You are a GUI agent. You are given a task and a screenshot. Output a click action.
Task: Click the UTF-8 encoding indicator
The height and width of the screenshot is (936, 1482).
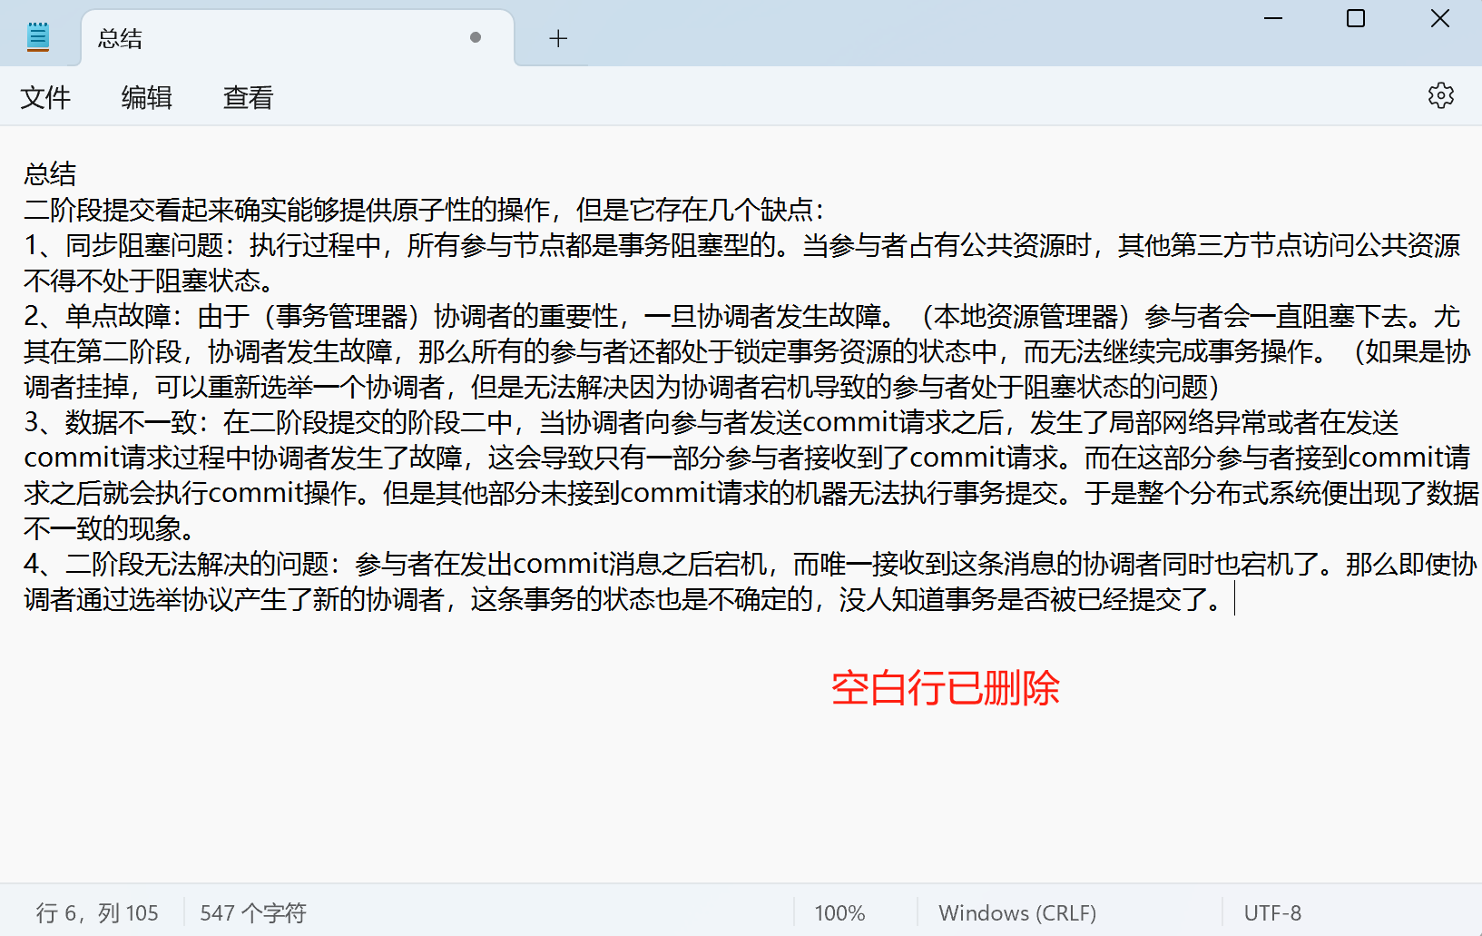click(x=1272, y=912)
